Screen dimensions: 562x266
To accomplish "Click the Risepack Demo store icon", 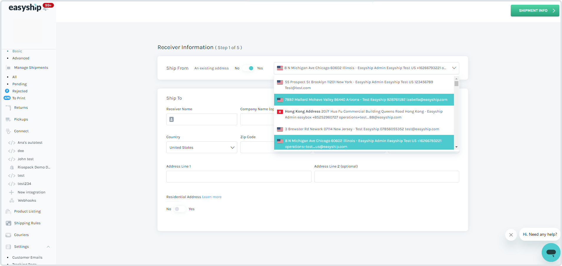I will coord(12,167).
